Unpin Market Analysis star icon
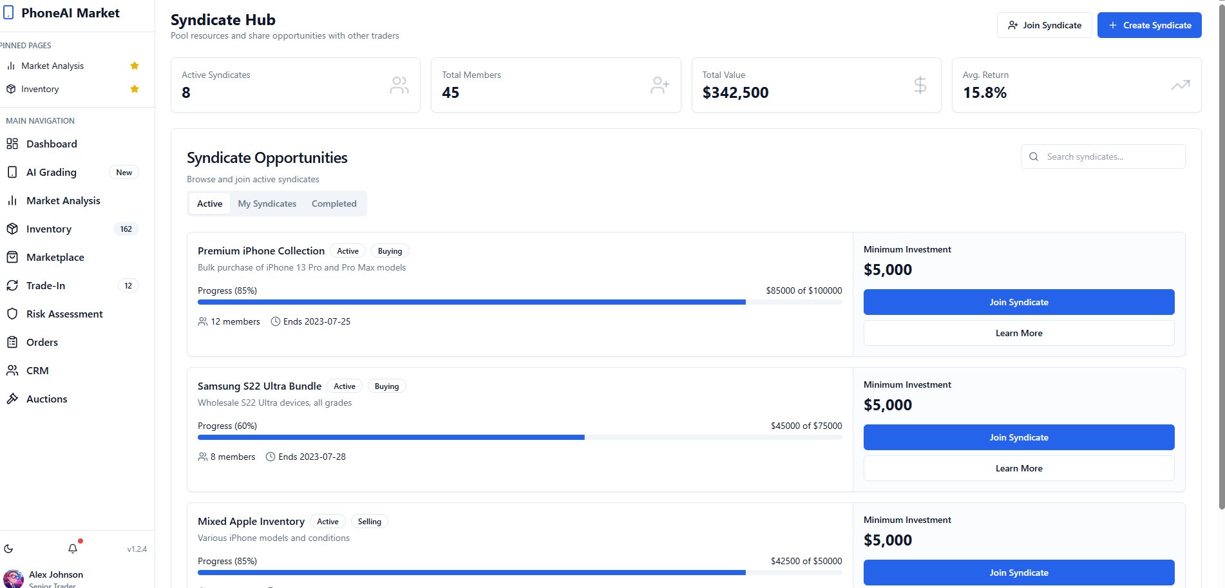The height and width of the screenshot is (588, 1225). point(135,66)
